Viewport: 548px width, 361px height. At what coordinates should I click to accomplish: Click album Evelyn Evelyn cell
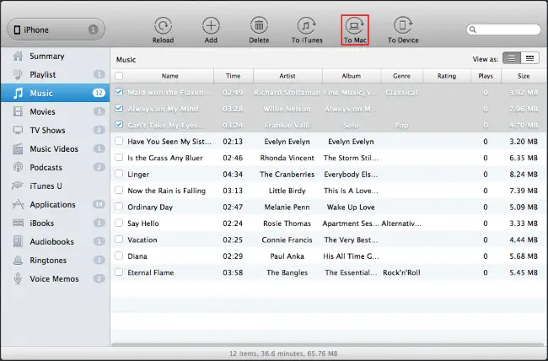coord(351,142)
